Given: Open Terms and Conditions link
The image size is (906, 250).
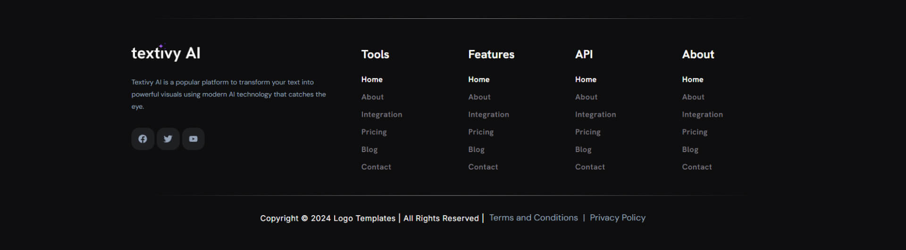Looking at the screenshot, I should [533, 218].
